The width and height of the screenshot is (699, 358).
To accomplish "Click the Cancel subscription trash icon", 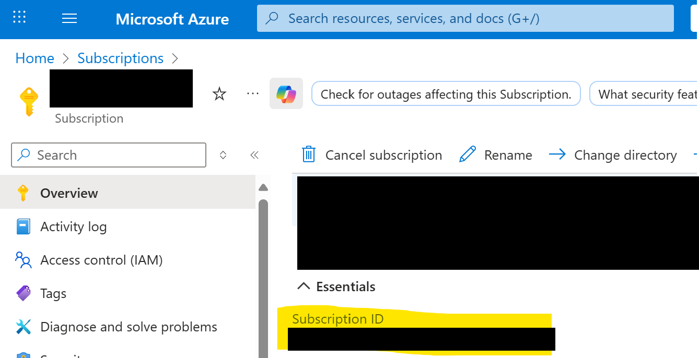I will point(308,154).
